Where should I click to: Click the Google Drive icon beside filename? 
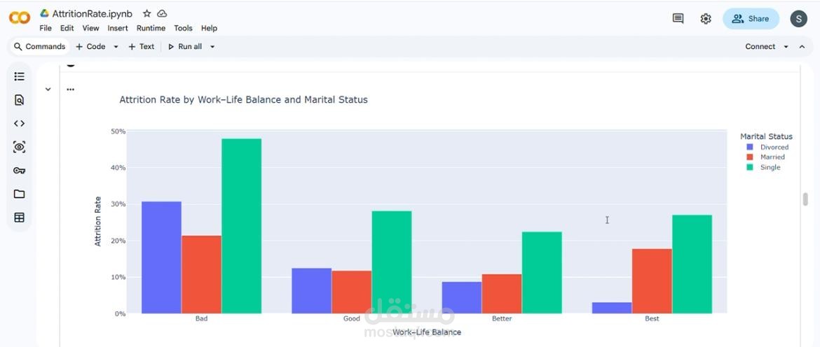click(44, 13)
